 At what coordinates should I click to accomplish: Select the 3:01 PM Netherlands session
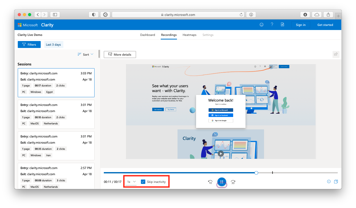[56, 114]
